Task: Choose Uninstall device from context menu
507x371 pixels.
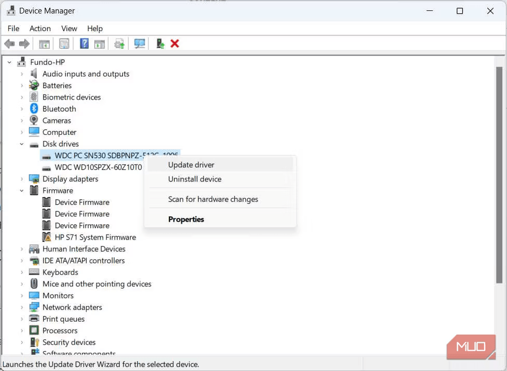Action: [220, 179]
